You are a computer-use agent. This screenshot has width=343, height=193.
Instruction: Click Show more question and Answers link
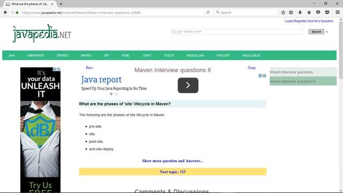pos(173,161)
